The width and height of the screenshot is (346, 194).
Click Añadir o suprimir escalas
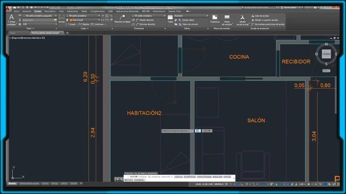264,20
